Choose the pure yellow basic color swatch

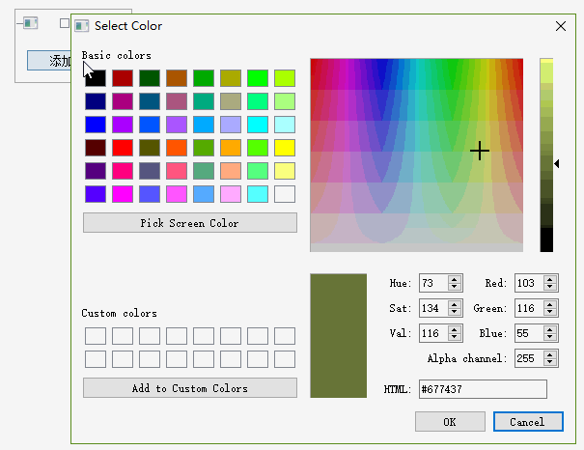[x=285, y=147]
